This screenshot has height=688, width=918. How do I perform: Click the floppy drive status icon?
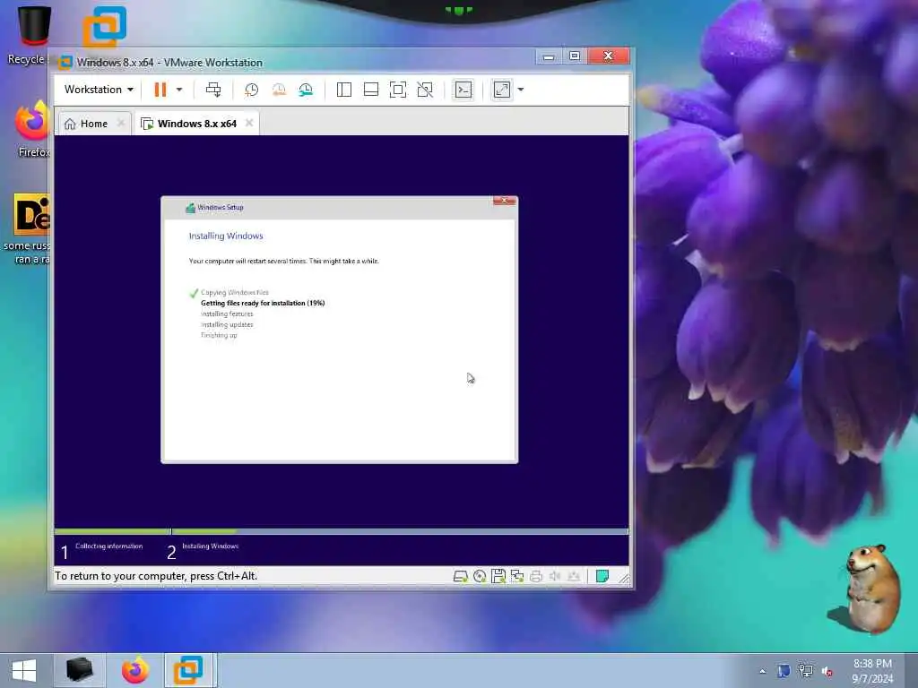498,576
